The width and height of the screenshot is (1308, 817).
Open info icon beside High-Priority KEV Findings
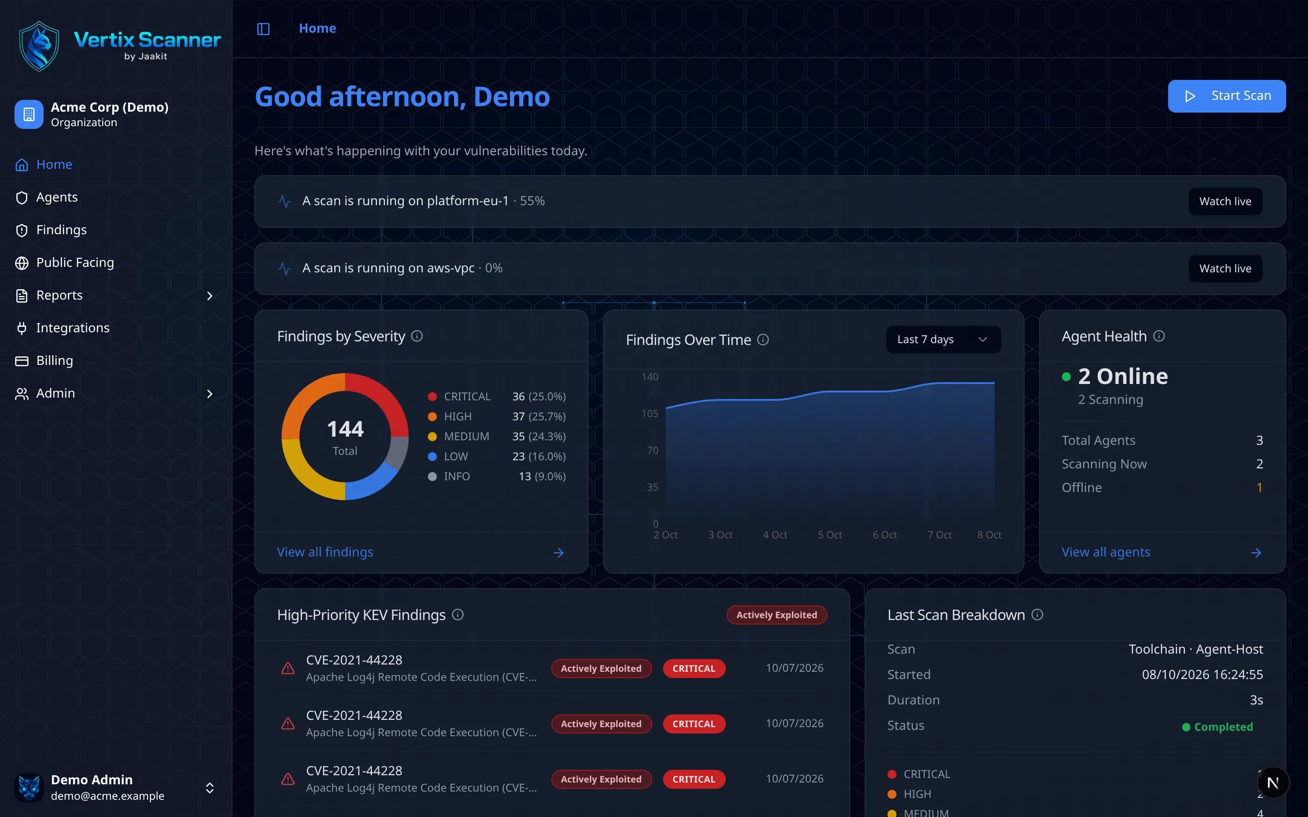pyautogui.click(x=458, y=615)
